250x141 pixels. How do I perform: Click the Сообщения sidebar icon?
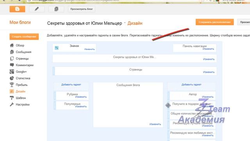click(x=12, y=52)
